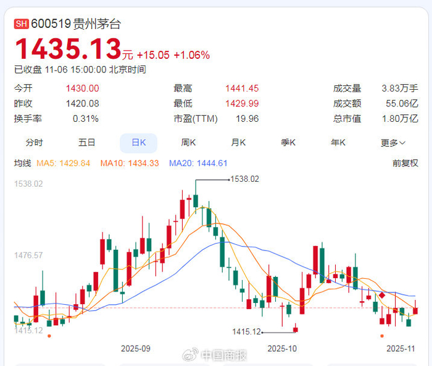This screenshot has height=366, width=432.
Task: Click the 今开 value 1430.00
Action: point(82,88)
